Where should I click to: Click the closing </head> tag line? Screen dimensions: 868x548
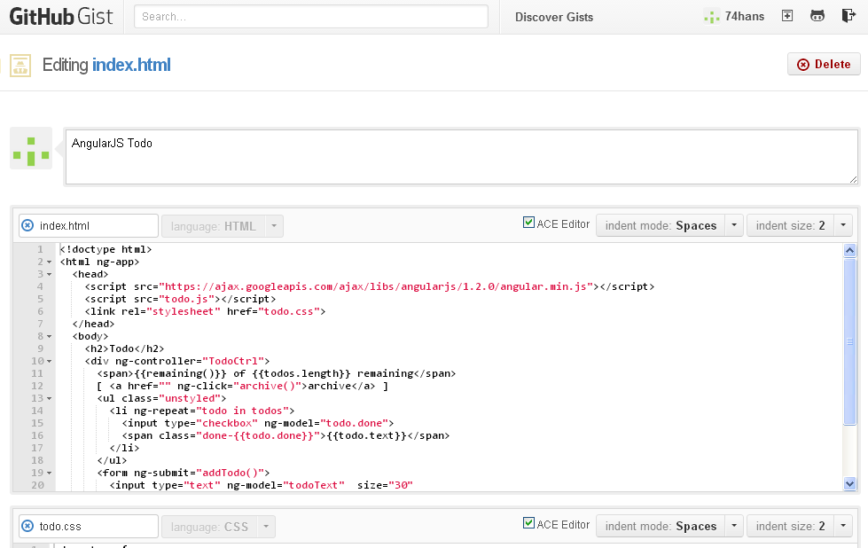(93, 325)
